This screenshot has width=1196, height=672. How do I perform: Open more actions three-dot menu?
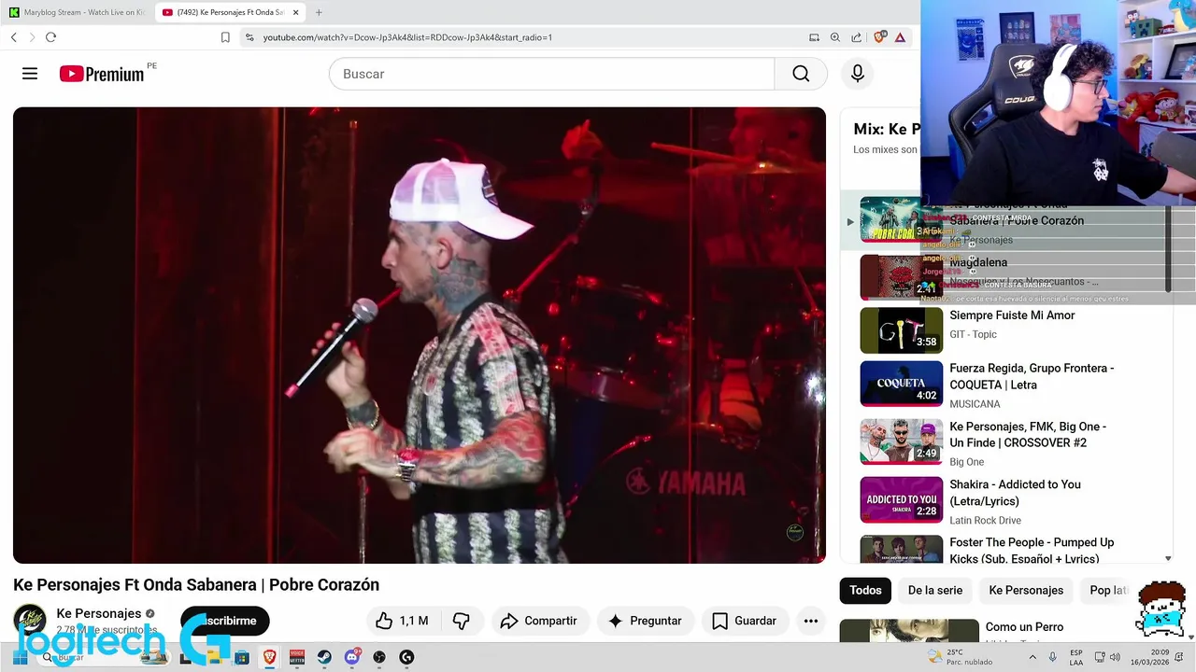coord(811,621)
